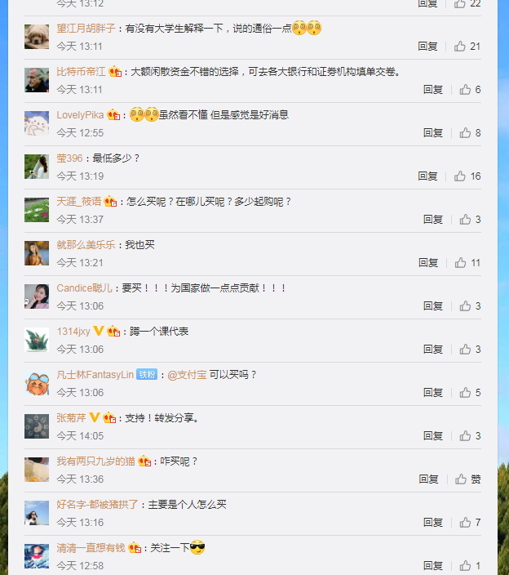Reply to 凡士林FantasyLin's comment
This screenshot has height=575, width=509.
(433, 392)
